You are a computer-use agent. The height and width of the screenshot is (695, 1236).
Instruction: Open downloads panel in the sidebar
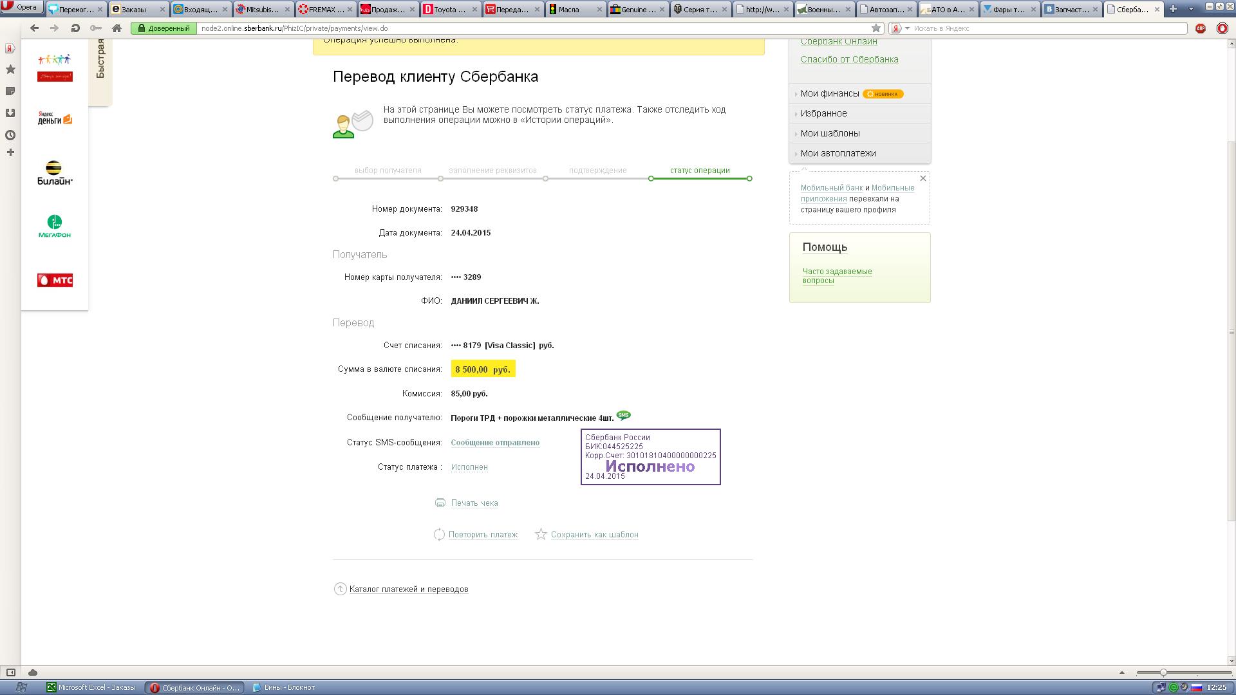(10, 113)
